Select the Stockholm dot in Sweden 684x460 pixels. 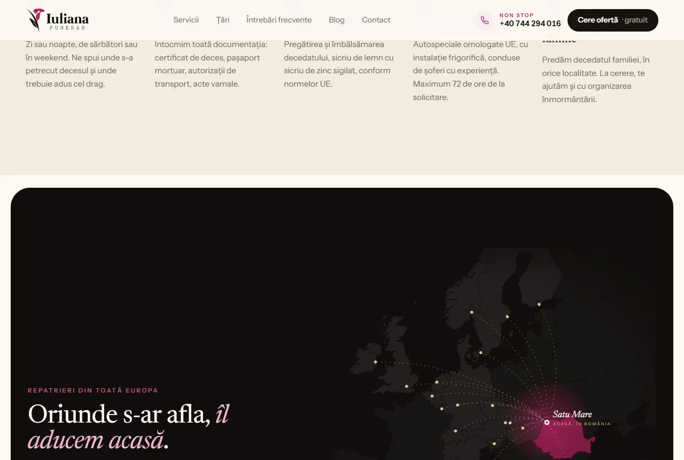(507, 317)
